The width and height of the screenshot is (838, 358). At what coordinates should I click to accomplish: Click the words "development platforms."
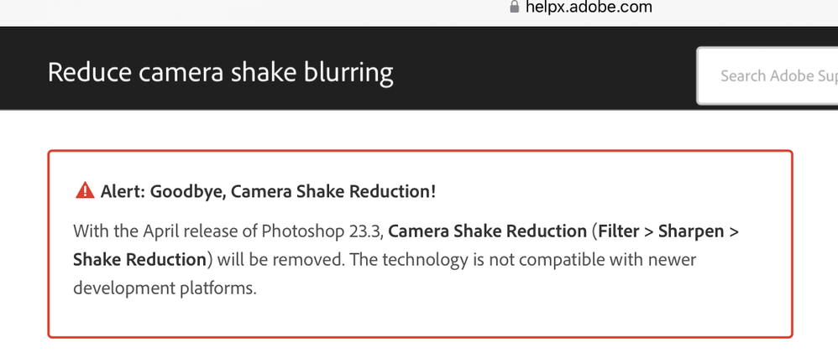[x=165, y=288]
